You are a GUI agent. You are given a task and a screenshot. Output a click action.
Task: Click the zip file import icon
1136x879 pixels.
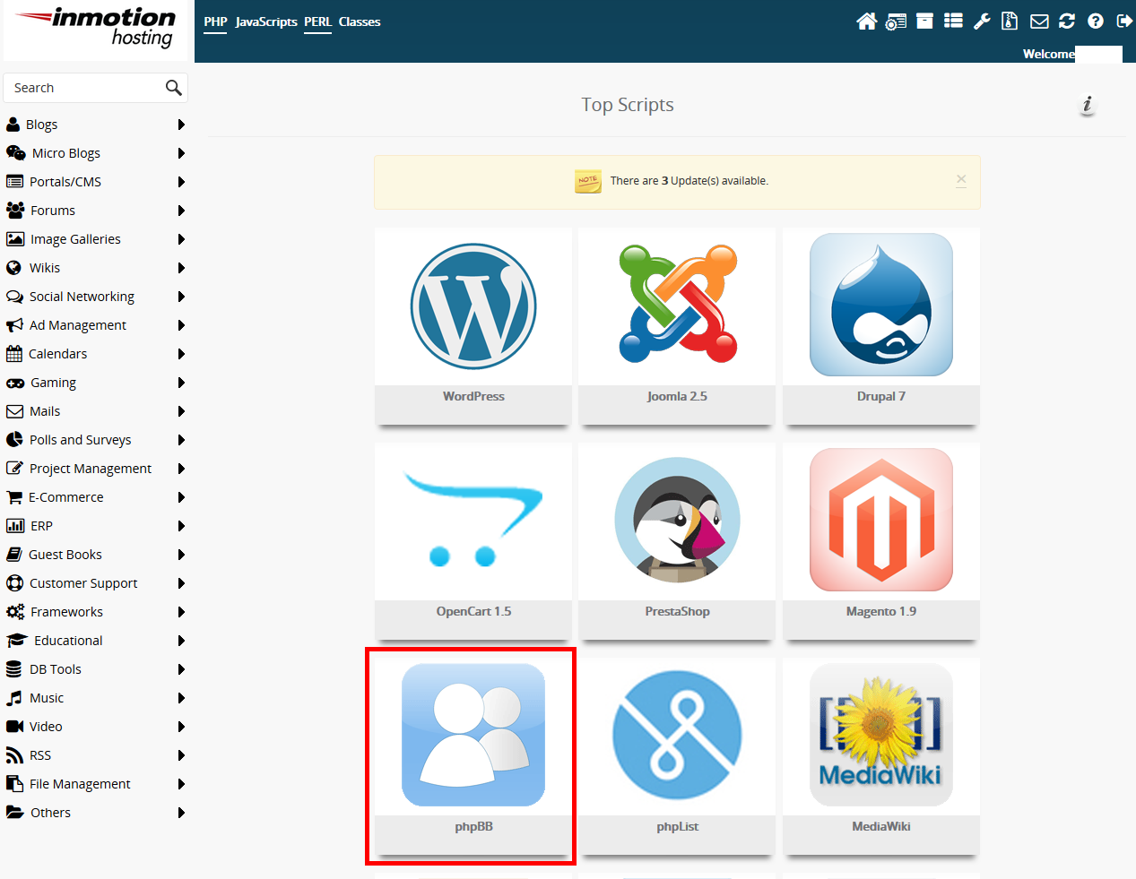click(1010, 22)
